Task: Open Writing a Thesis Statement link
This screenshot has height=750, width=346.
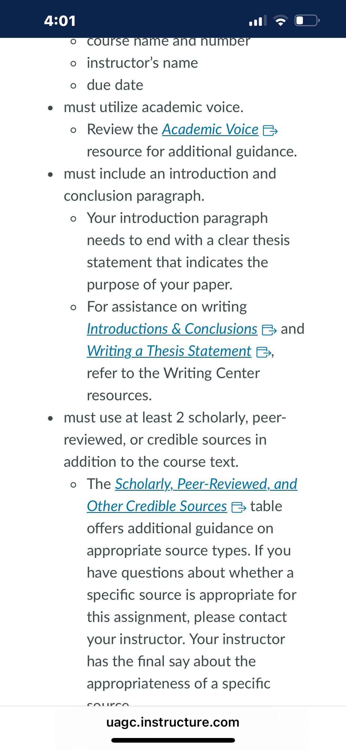Action: click(x=169, y=351)
